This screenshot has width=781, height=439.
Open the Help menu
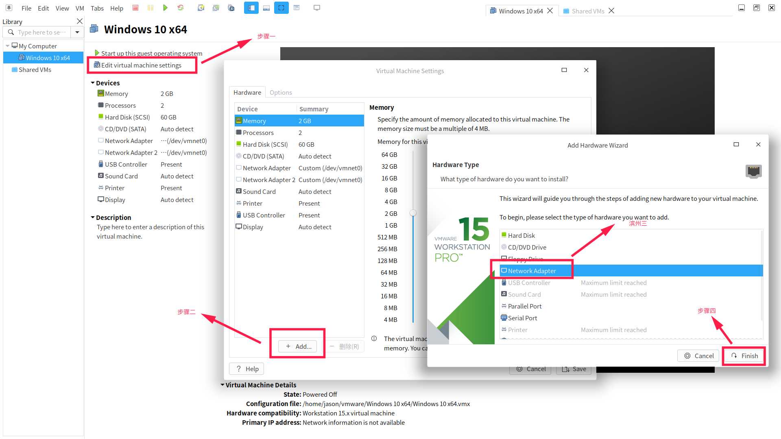(116, 8)
